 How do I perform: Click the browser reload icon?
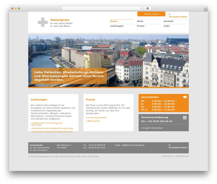pos(141,9)
